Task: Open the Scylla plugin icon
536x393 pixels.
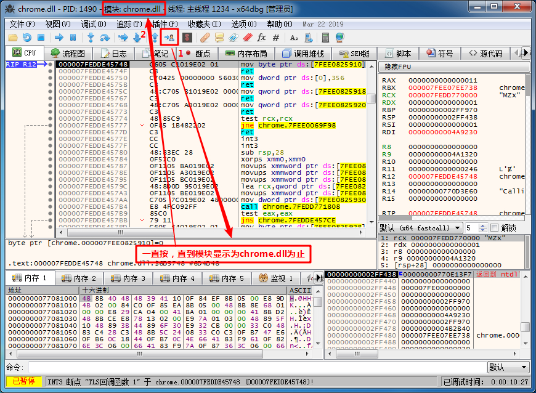Action: 187,38
